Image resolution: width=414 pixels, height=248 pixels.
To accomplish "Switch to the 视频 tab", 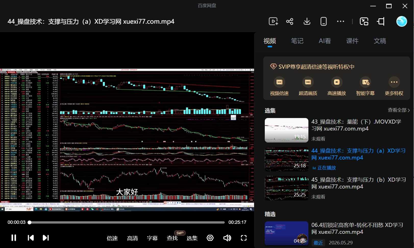I will point(270,41).
